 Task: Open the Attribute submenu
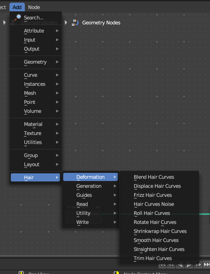[36, 31]
